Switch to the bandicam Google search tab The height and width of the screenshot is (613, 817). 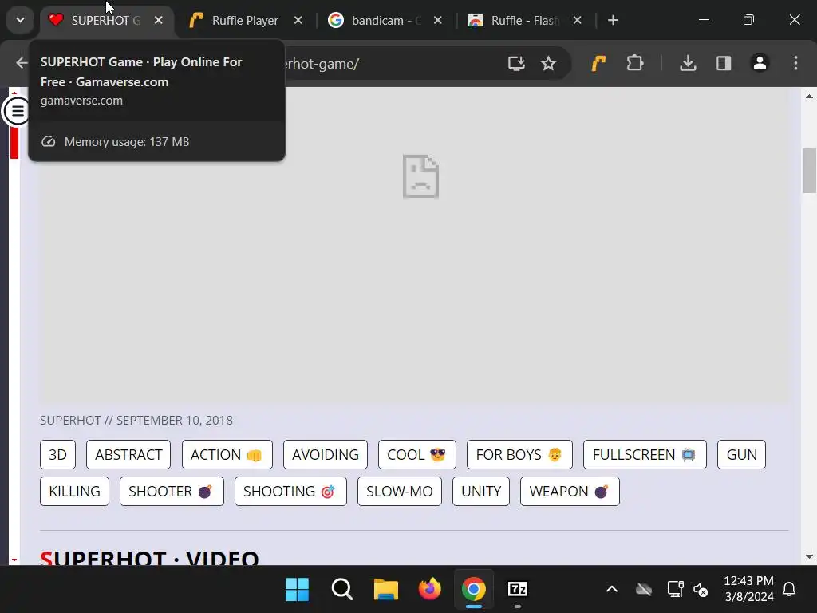385,20
